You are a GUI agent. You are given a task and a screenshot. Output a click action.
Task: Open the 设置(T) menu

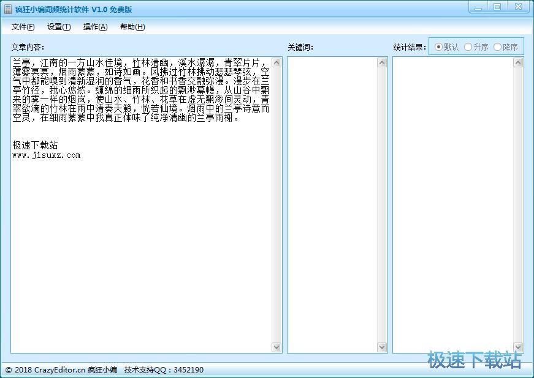[59, 27]
